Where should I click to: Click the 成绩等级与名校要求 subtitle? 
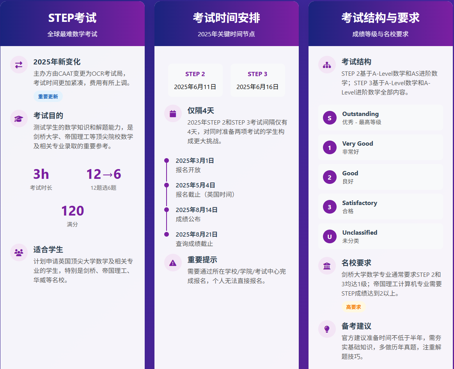click(x=380, y=34)
